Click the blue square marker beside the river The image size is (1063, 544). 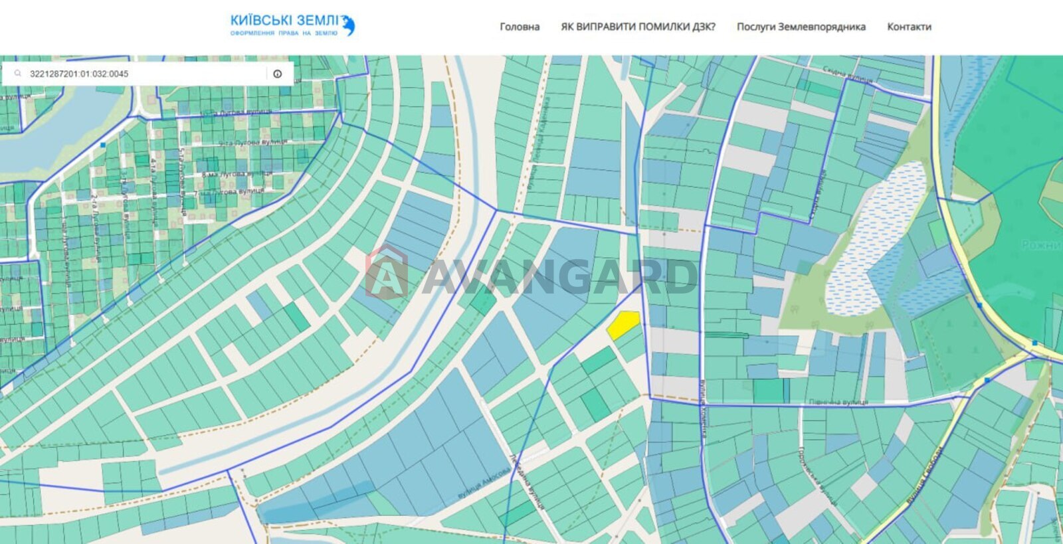point(103,145)
